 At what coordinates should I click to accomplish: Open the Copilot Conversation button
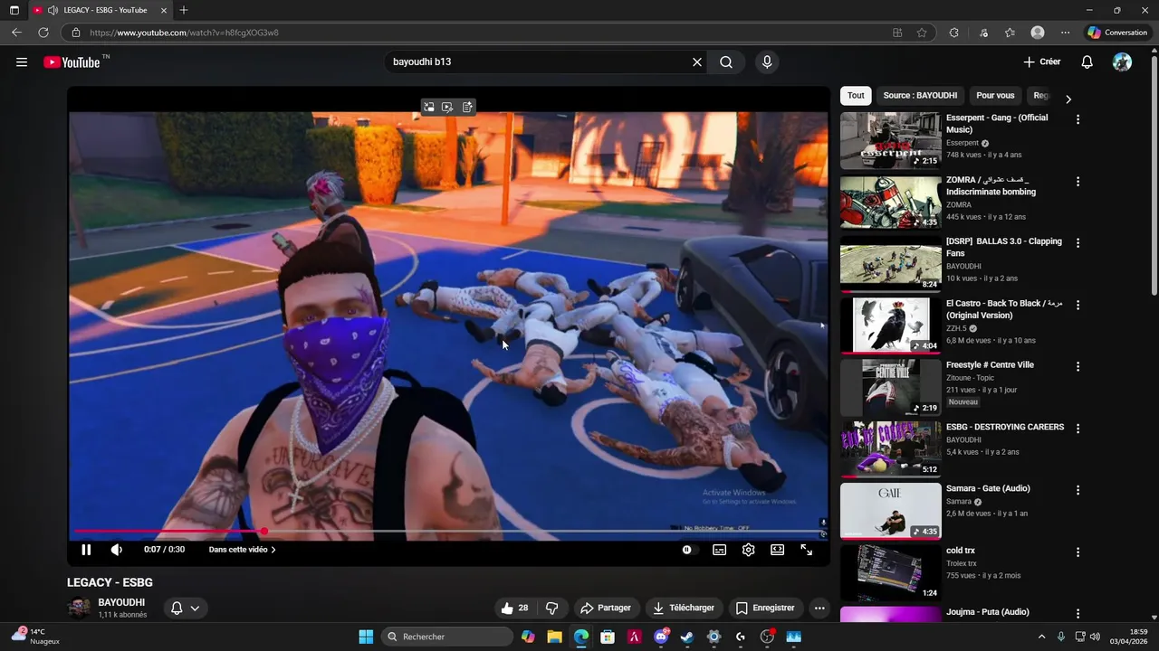coord(1117,33)
